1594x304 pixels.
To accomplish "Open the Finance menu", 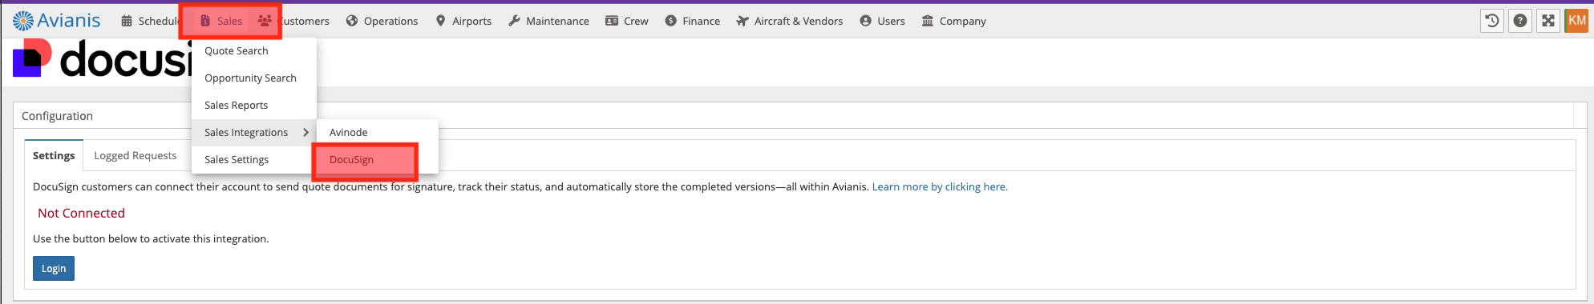I will (693, 21).
